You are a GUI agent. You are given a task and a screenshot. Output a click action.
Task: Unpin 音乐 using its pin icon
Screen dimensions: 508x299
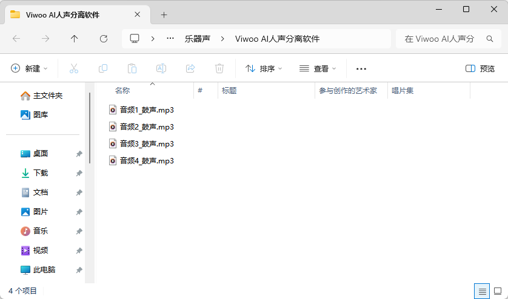(79, 231)
